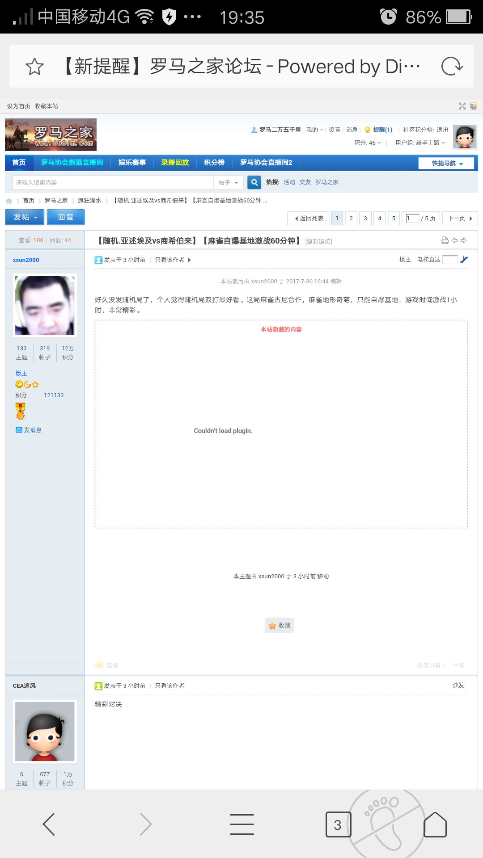
Task: Jump to page 2 of thread
Action: (x=351, y=218)
